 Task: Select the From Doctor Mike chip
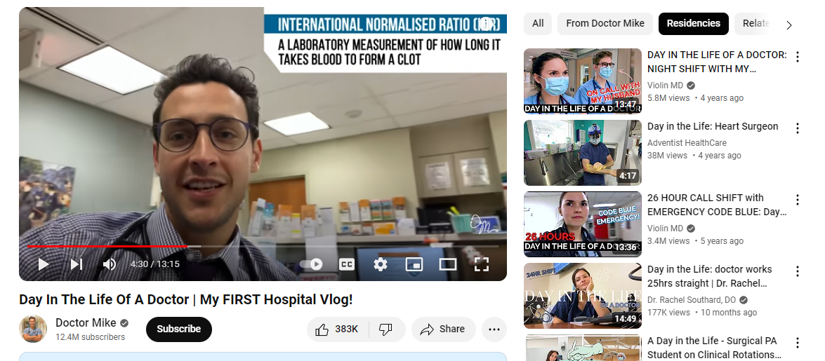coord(605,24)
